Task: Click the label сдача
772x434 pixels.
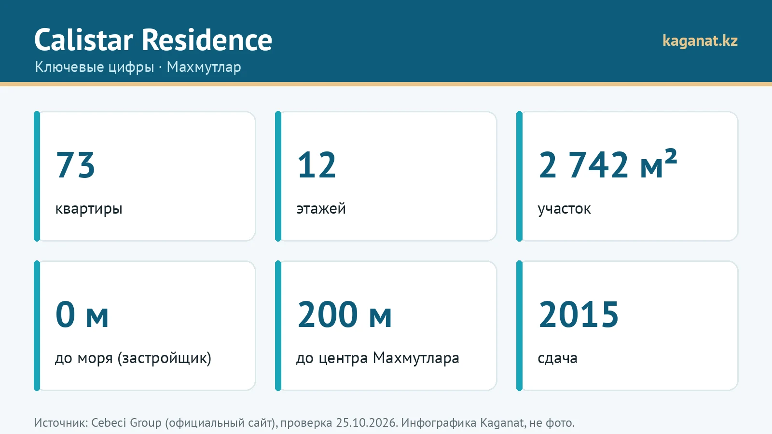Action: 558,358
